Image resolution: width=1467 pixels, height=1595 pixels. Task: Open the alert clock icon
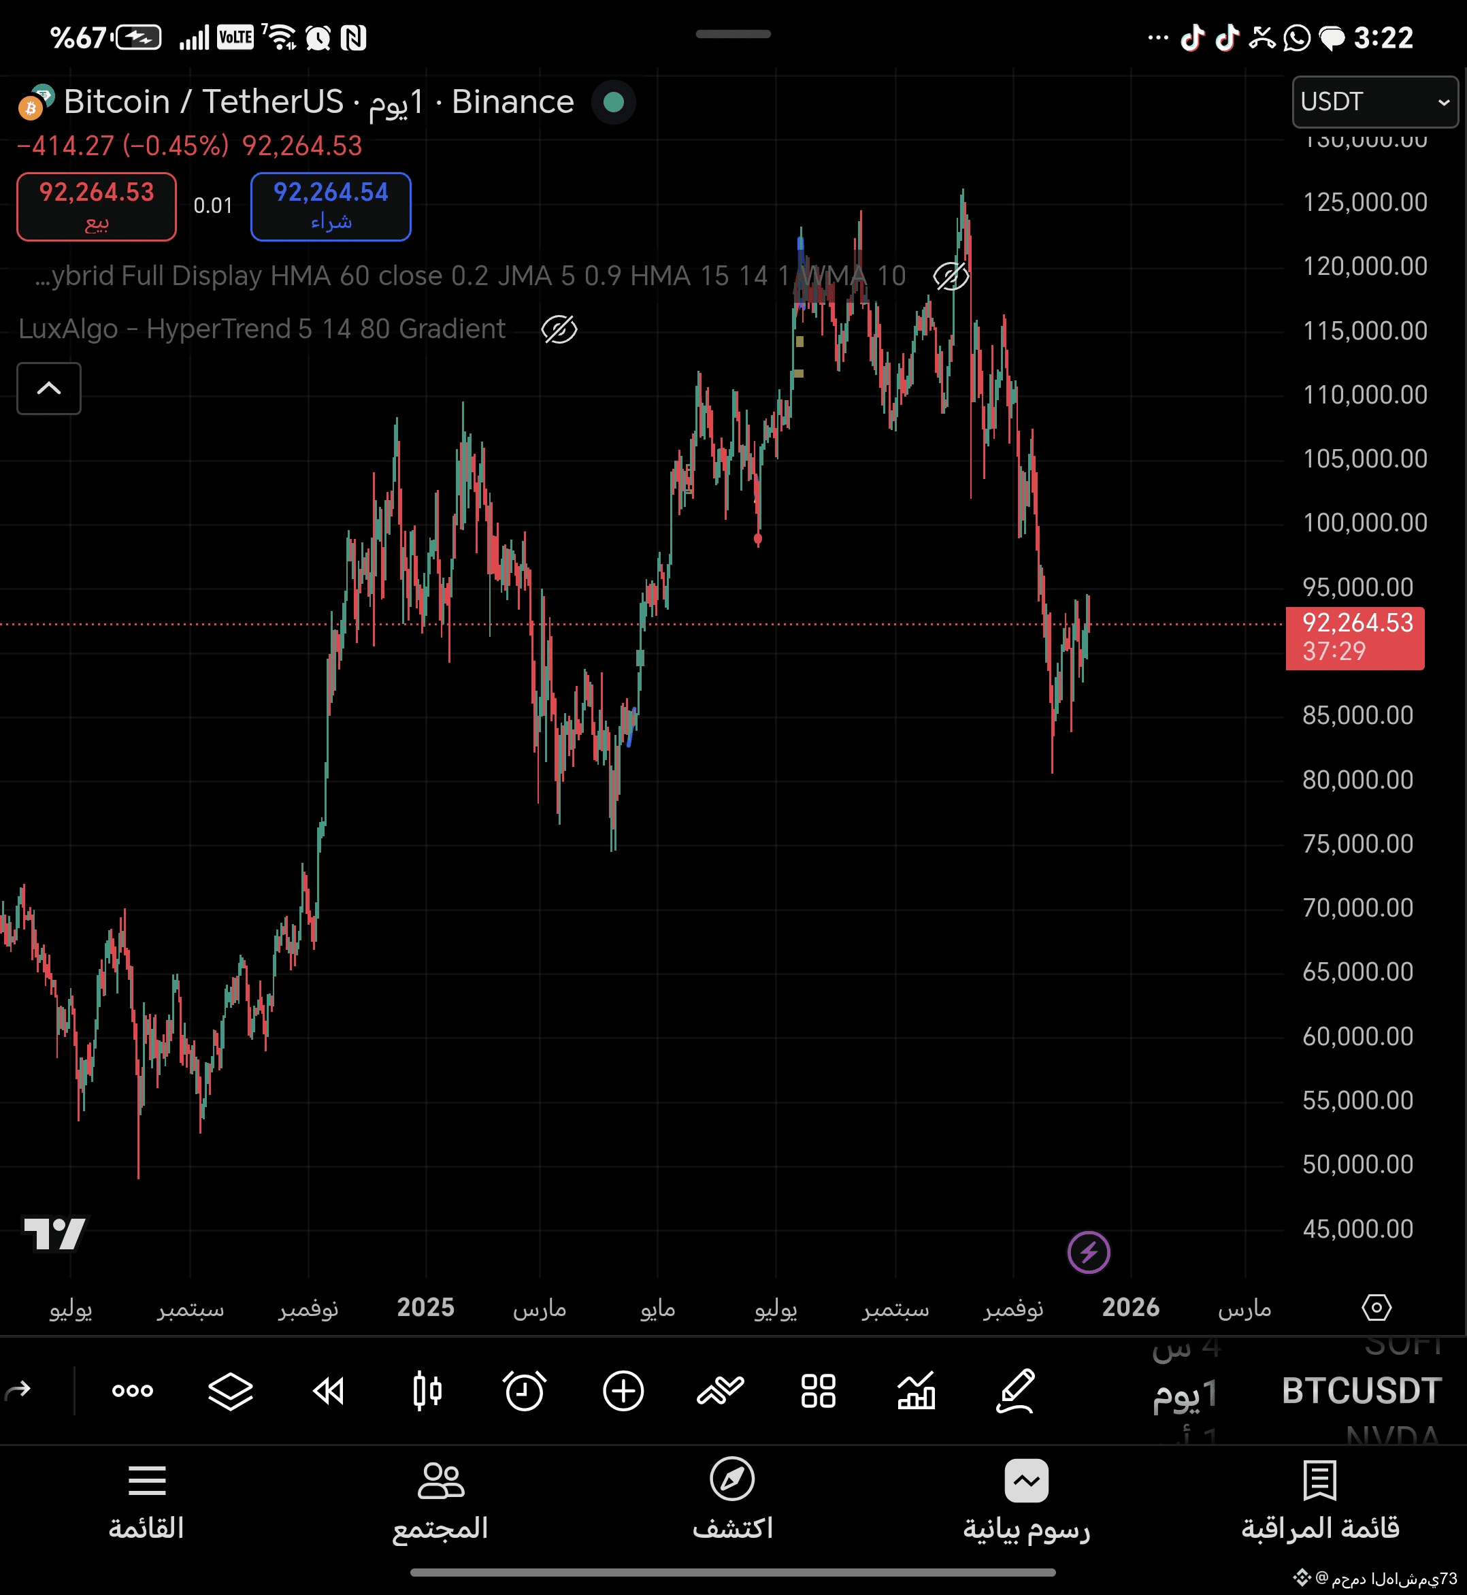coord(525,1390)
